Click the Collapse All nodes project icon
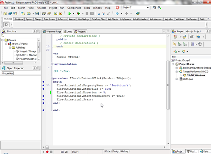 point(185,44)
